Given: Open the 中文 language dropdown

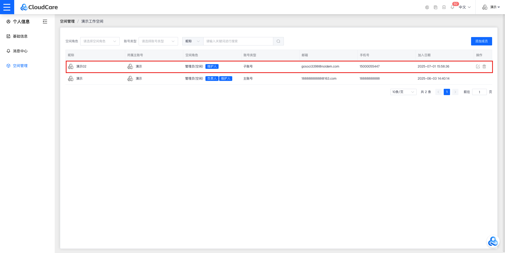Looking at the screenshot, I should click(464, 7).
